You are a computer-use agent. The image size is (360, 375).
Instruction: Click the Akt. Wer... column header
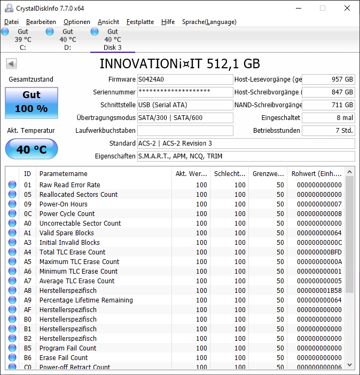click(x=191, y=173)
